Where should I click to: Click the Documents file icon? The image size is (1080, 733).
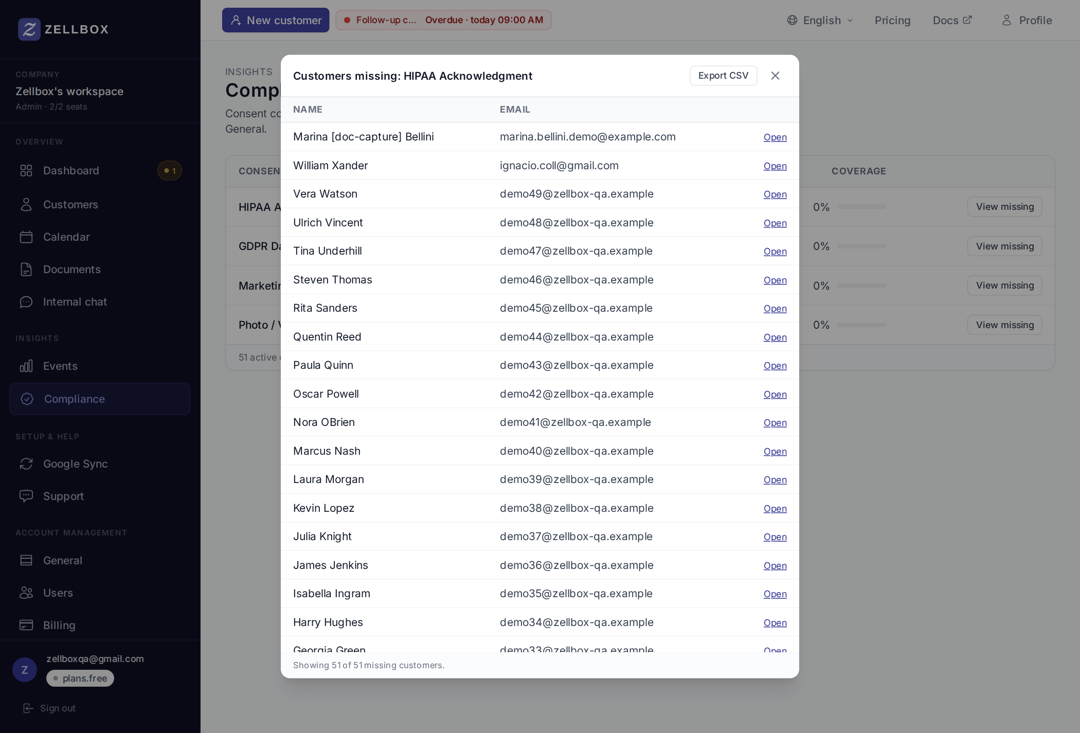coord(26,270)
